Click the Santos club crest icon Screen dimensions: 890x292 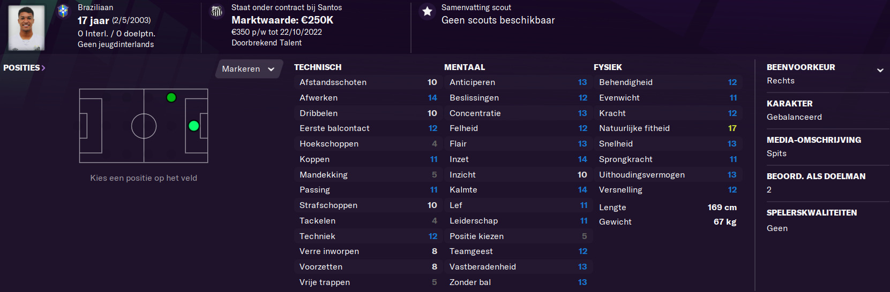click(x=216, y=11)
